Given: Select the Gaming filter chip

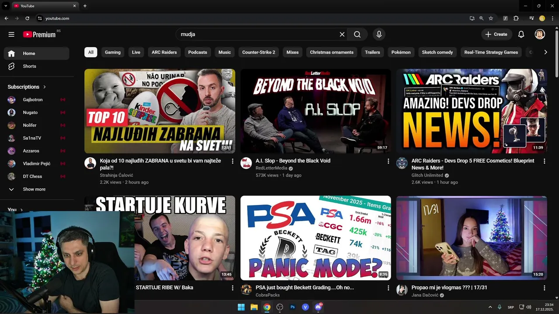Looking at the screenshot, I should [x=113, y=52].
